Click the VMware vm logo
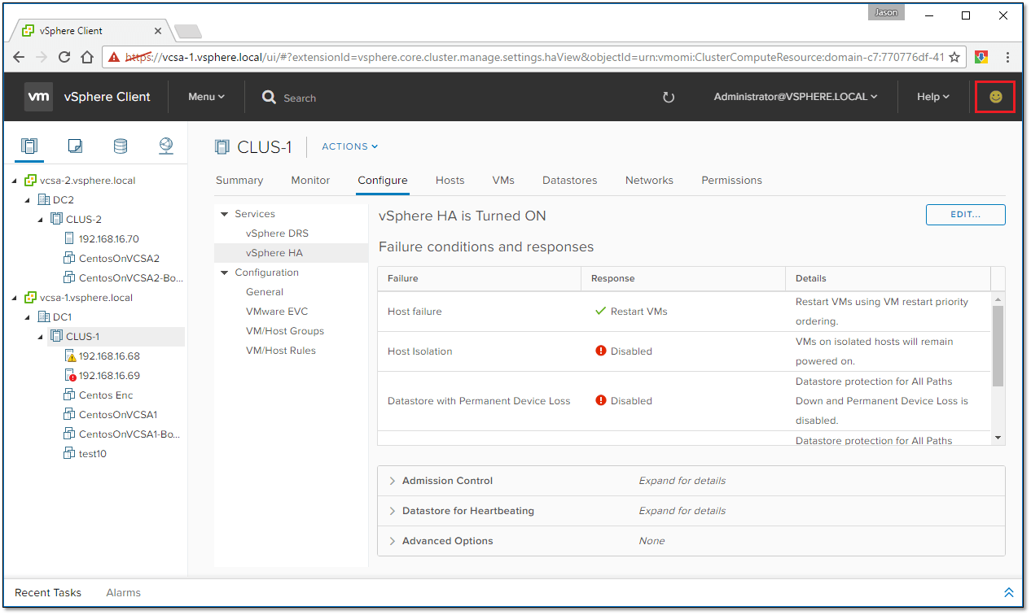 pyautogui.click(x=39, y=97)
